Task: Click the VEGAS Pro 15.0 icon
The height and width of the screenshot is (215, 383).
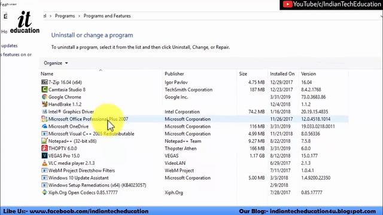Action: (44, 155)
